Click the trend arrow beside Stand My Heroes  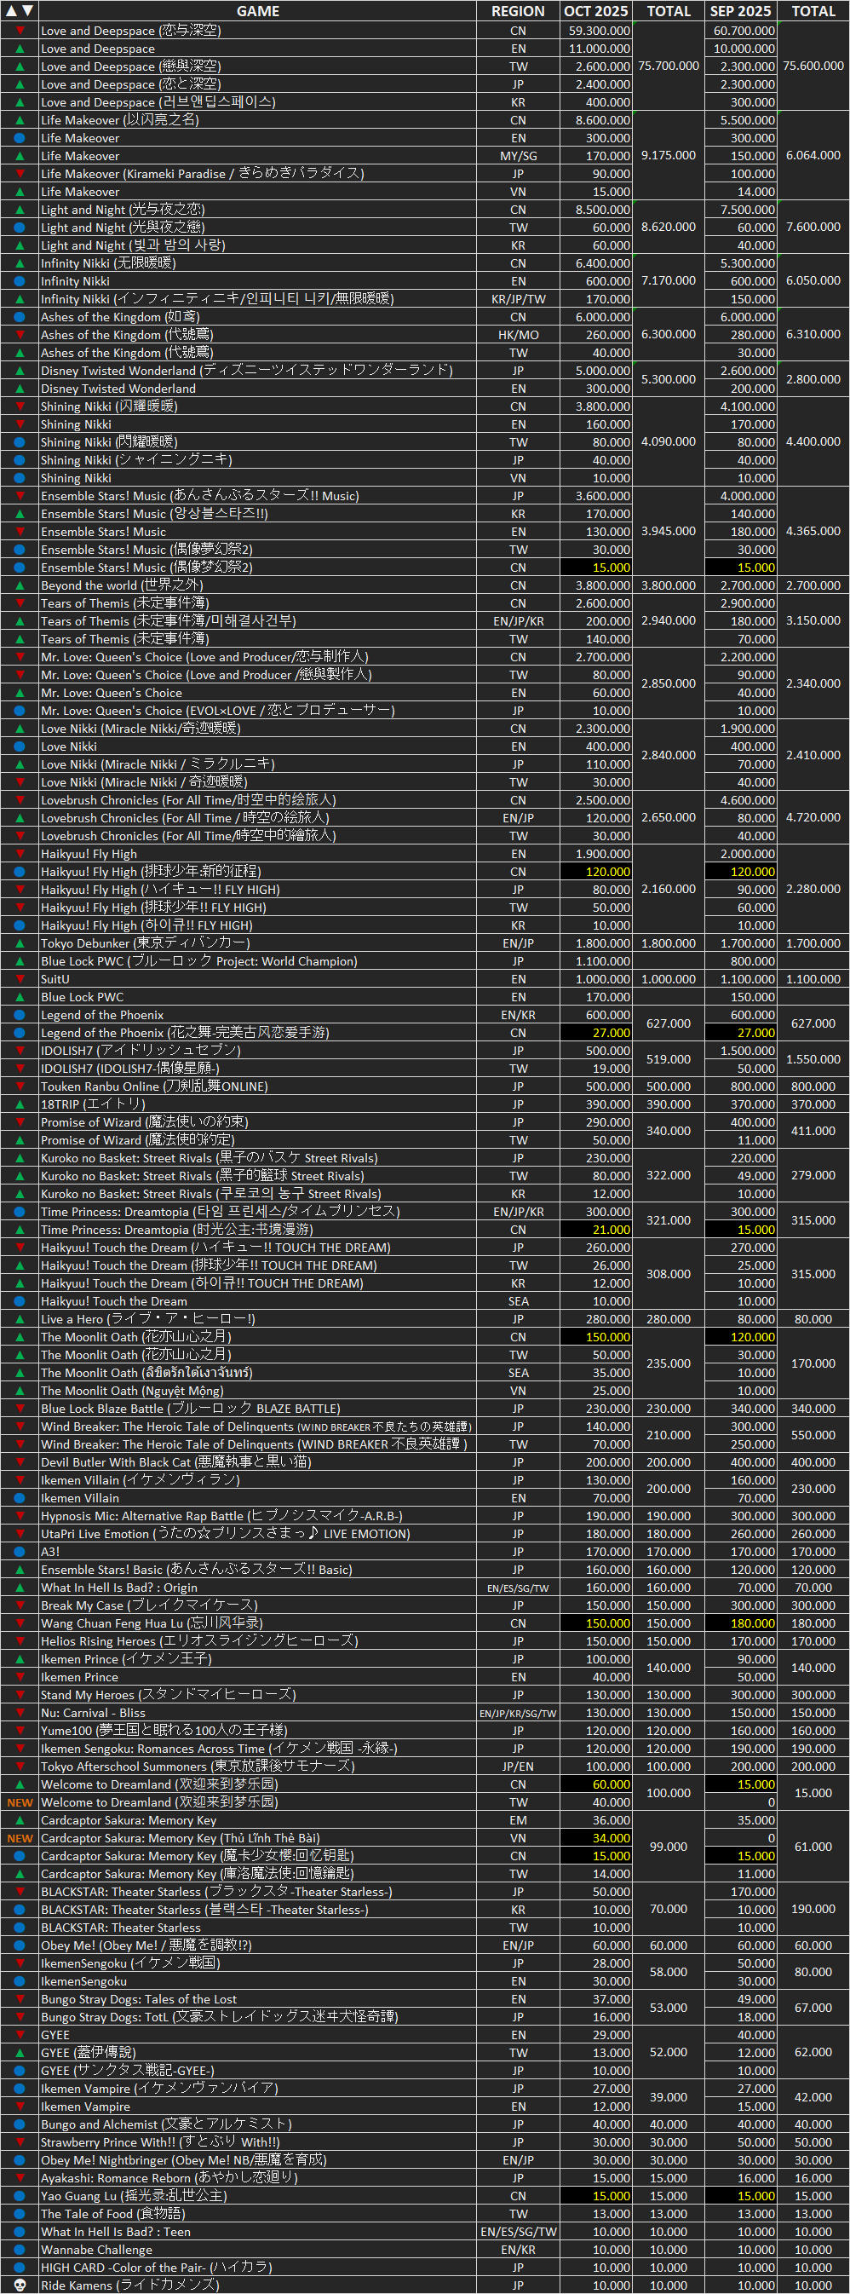pos(20,1695)
